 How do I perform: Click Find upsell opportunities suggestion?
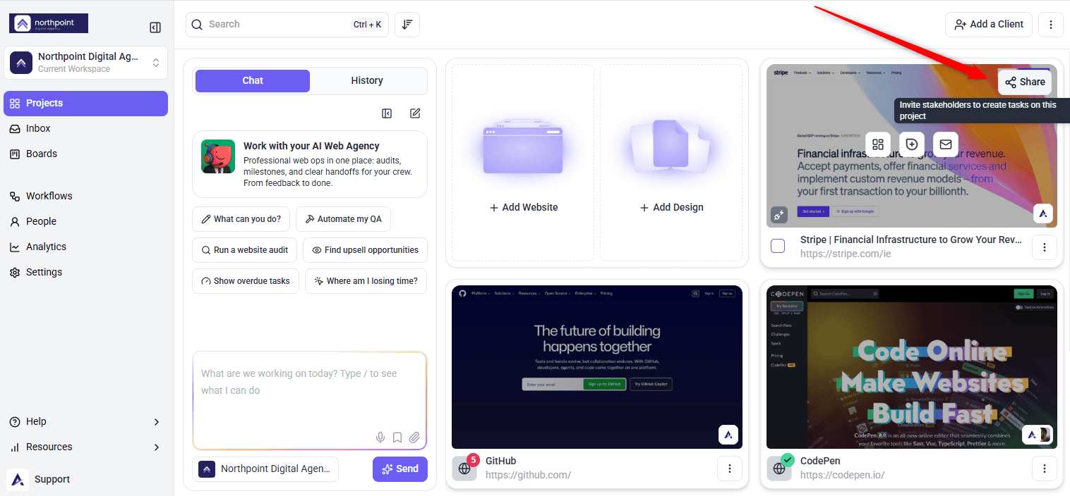point(365,250)
